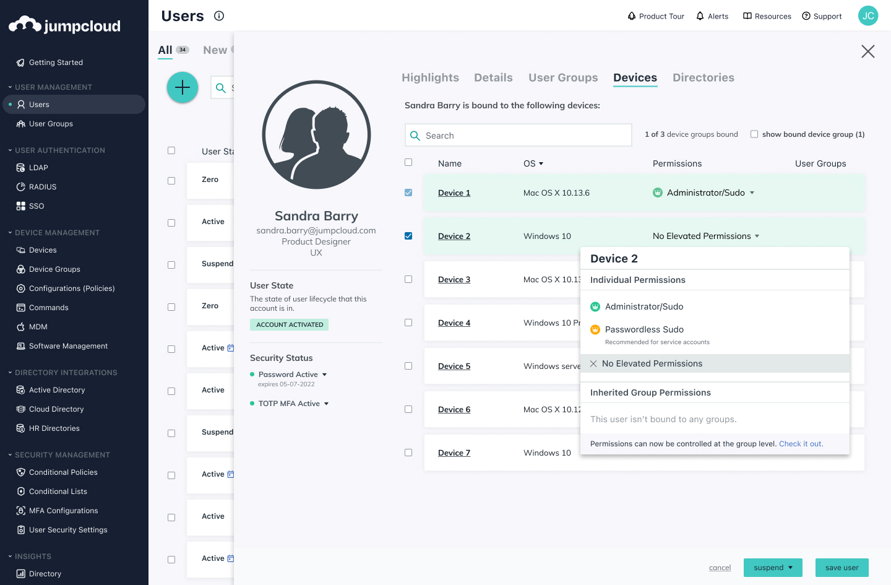Open the JC avatar account icon
The height and width of the screenshot is (585, 891).
coord(868,15)
